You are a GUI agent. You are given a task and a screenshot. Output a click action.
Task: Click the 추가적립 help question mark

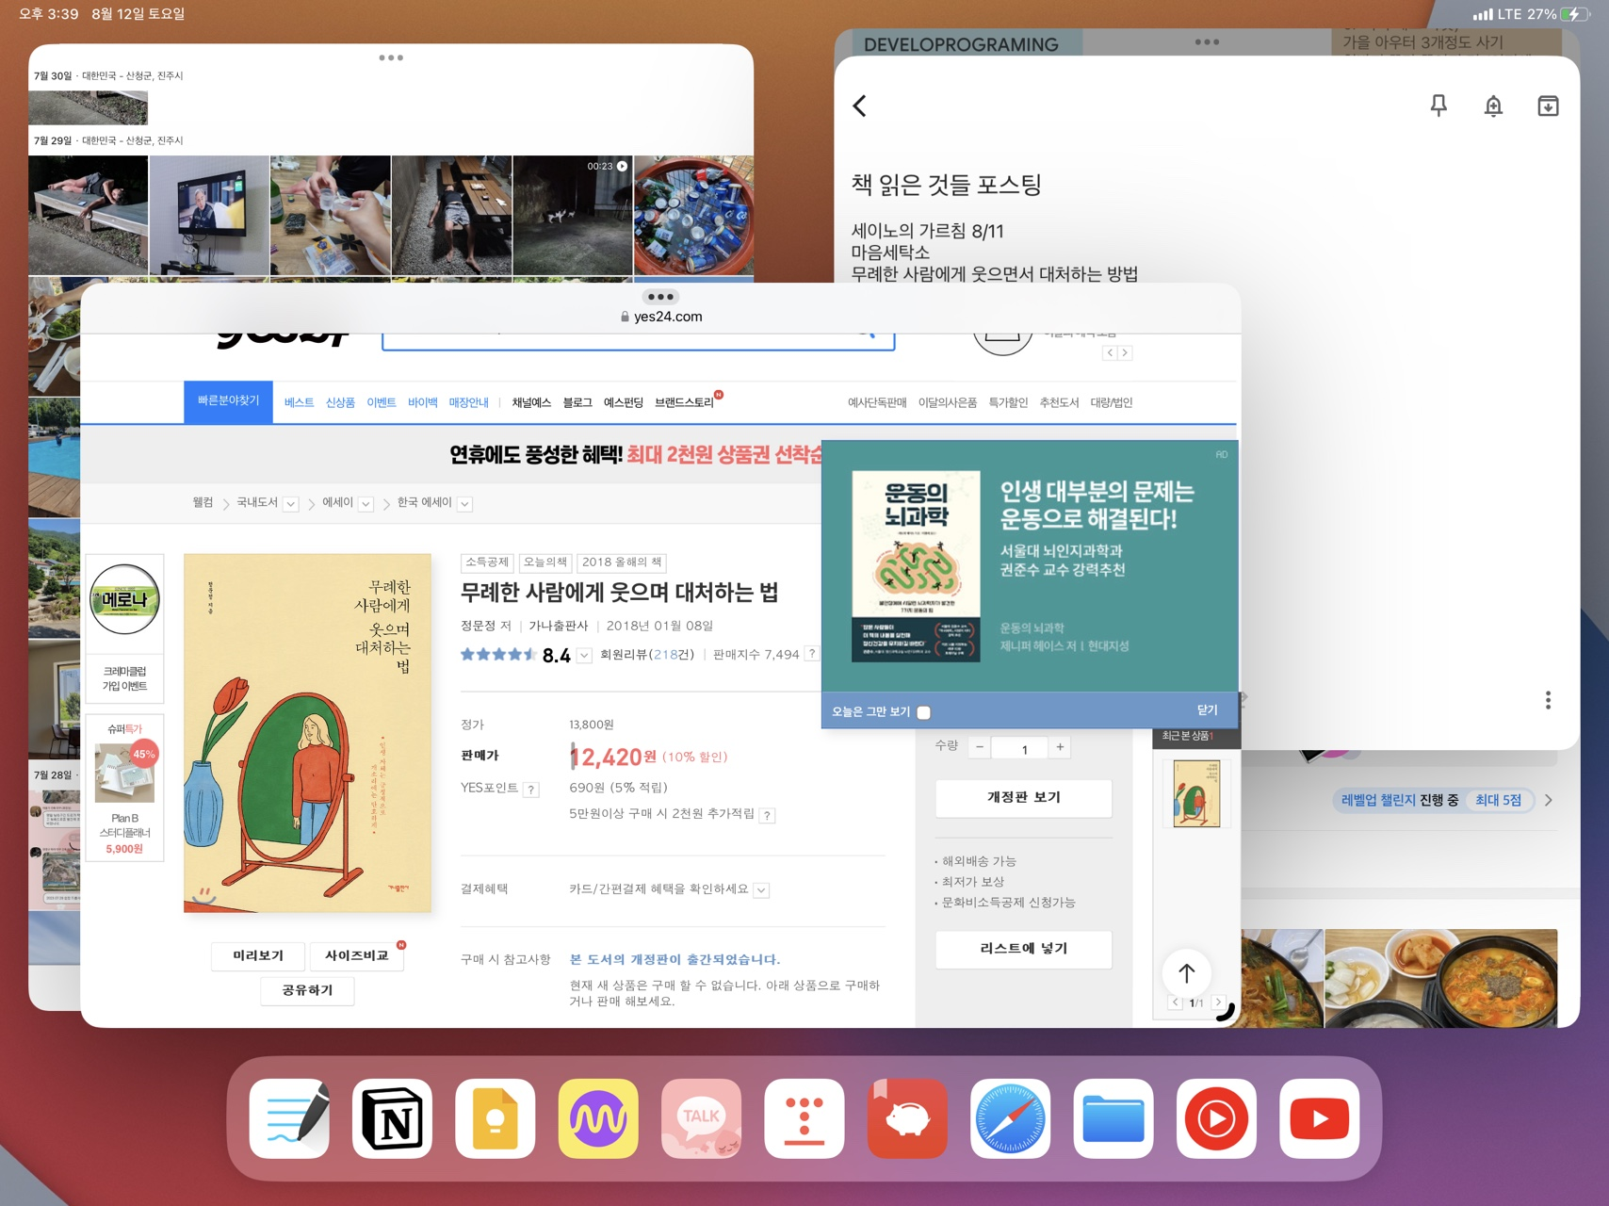click(768, 816)
